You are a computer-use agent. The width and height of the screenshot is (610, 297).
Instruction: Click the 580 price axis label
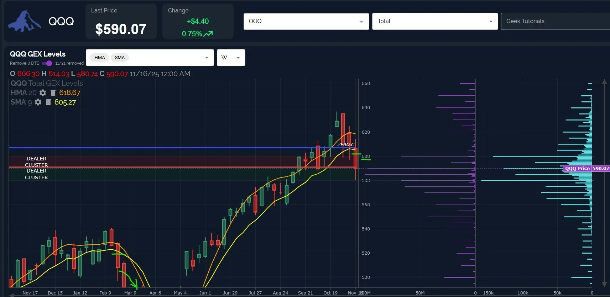pyautogui.click(x=366, y=180)
